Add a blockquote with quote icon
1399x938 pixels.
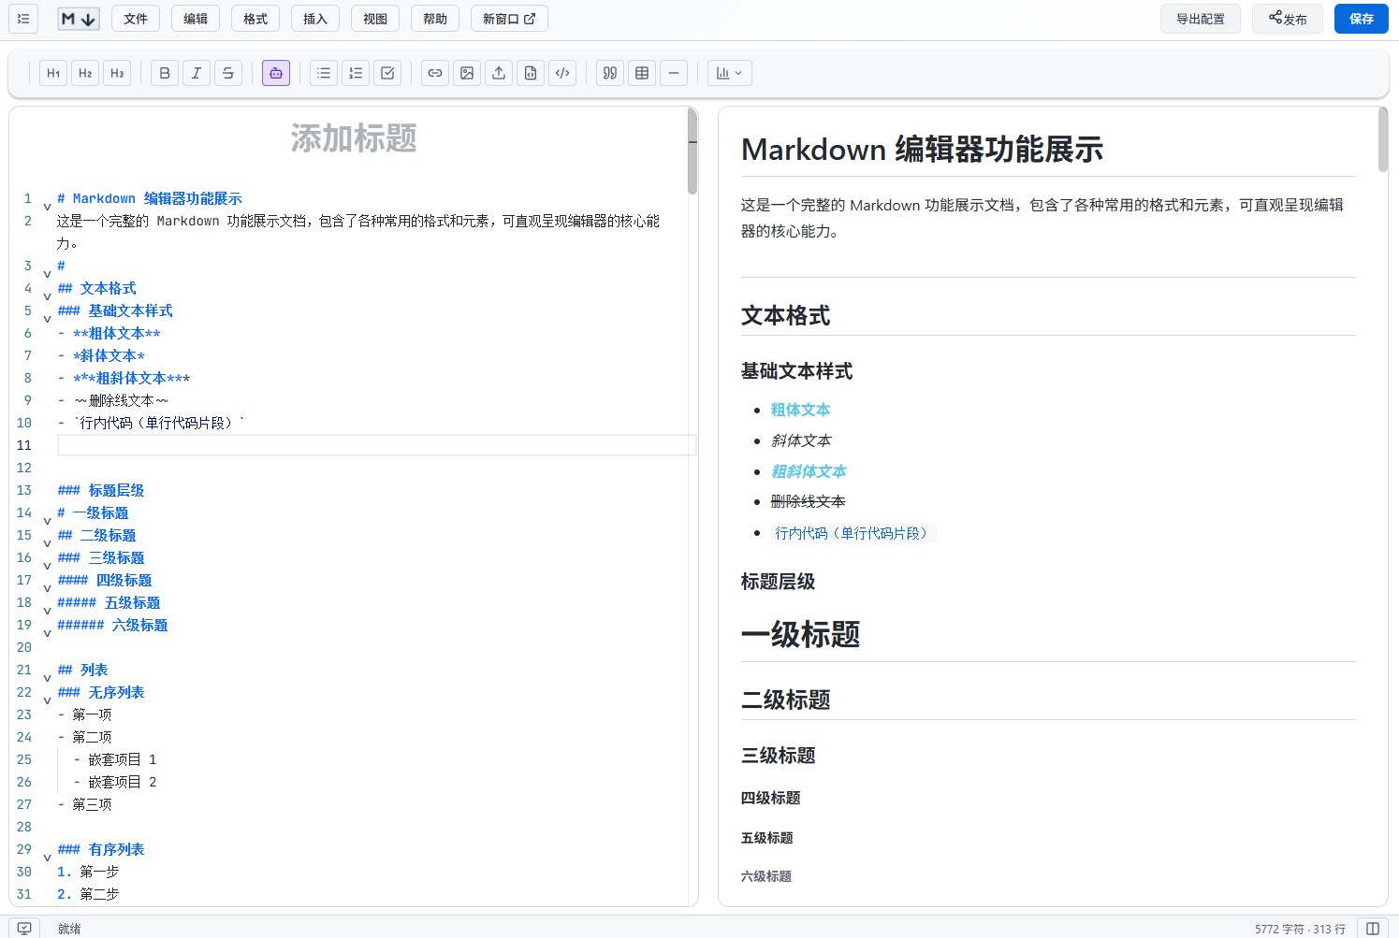[x=610, y=73]
